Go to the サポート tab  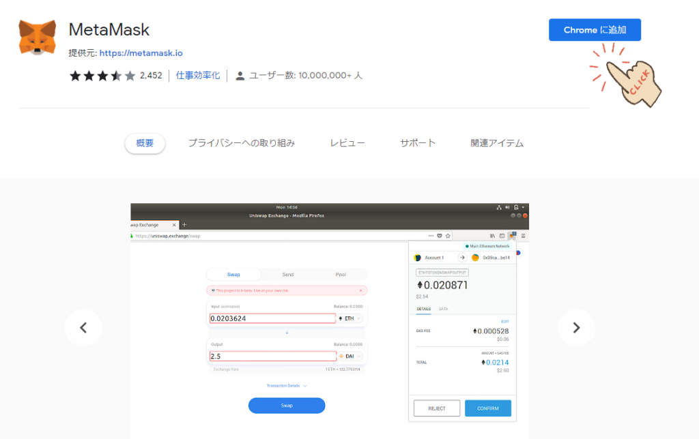pyautogui.click(x=418, y=143)
